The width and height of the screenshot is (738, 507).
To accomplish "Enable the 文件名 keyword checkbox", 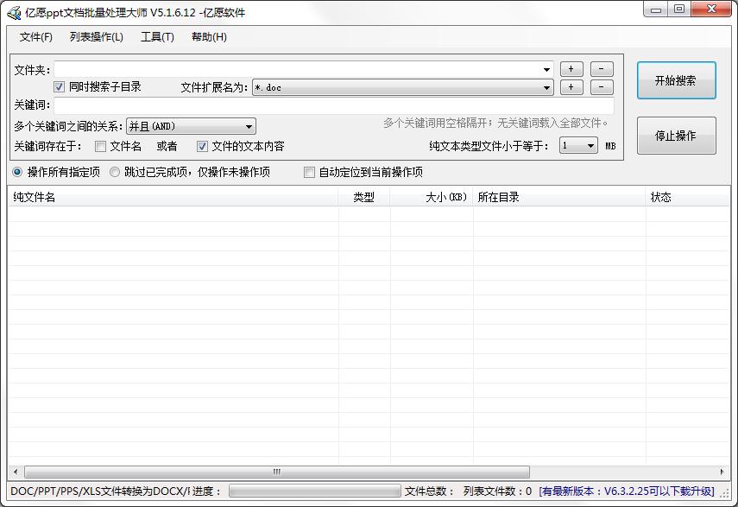I will pyautogui.click(x=101, y=147).
